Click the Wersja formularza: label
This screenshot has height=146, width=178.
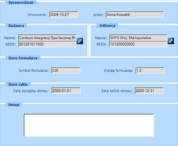coord(118,71)
